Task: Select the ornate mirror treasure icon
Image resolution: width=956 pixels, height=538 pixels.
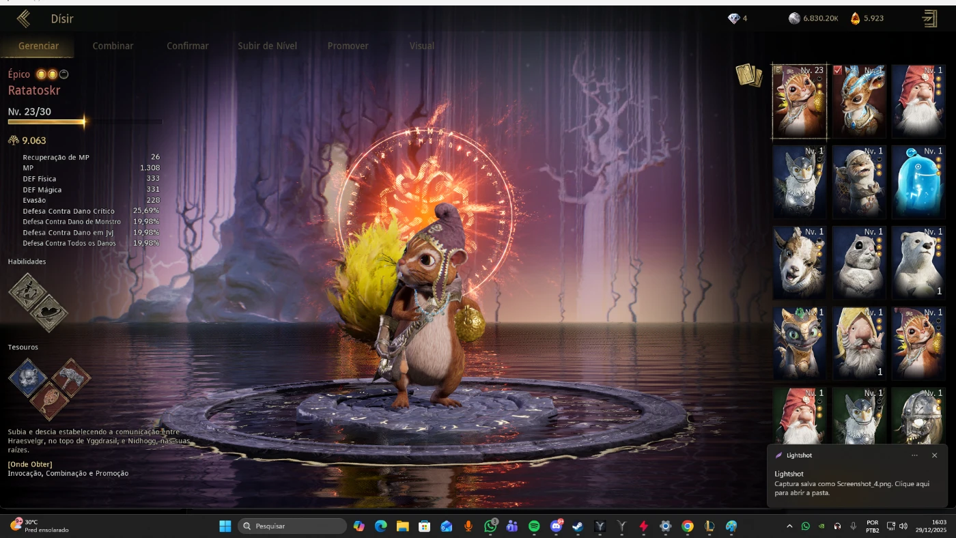Action: click(x=49, y=400)
